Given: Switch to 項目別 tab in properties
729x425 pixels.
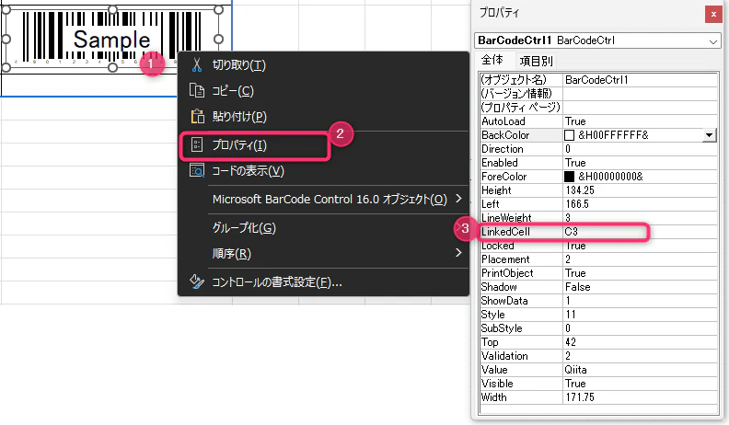Looking at the screenshot, I should [536, 61].
